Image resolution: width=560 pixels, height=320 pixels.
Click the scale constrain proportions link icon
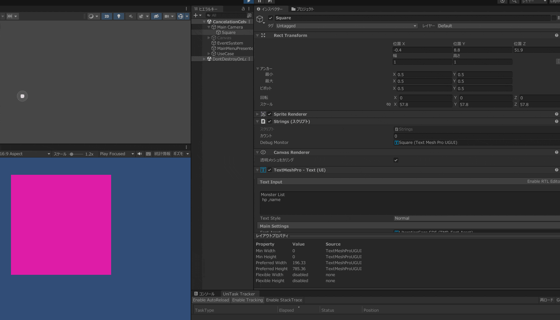click(x=388, y=104)
